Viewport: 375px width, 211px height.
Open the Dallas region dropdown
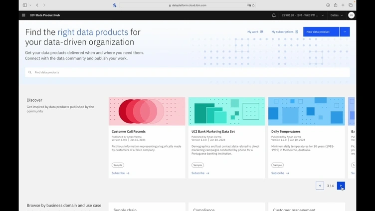[337, 15]
